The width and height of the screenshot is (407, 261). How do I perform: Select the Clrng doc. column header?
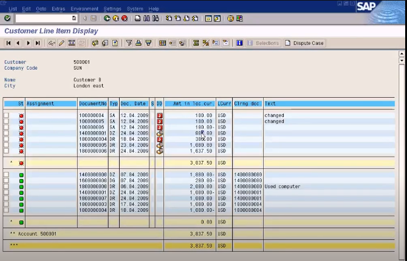click(x=248, y=104)
